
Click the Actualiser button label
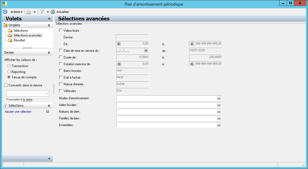(63, 12)
